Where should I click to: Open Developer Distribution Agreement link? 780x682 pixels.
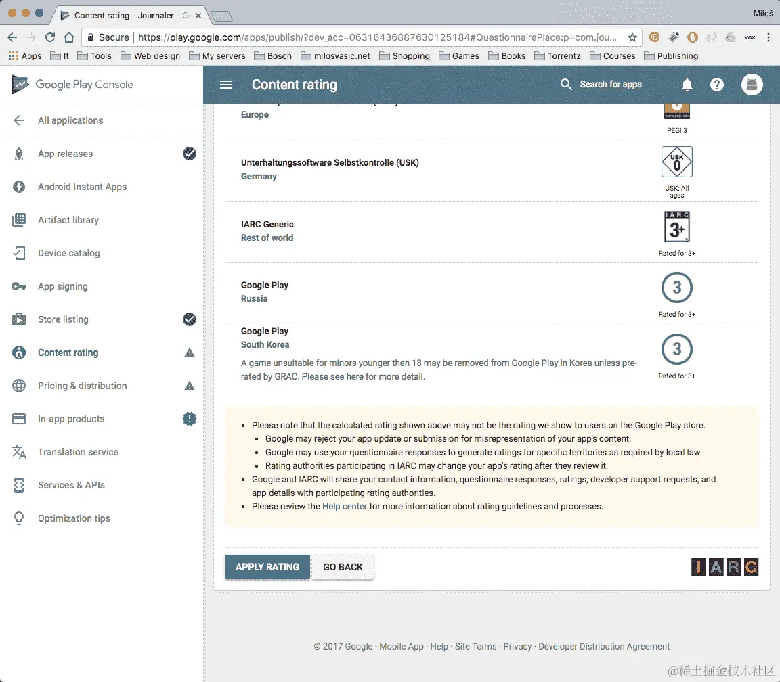(604, 646)
